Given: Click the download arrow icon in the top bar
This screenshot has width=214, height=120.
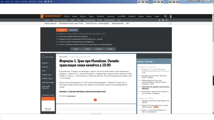Looking at the screenshot, I should (48, 1).
